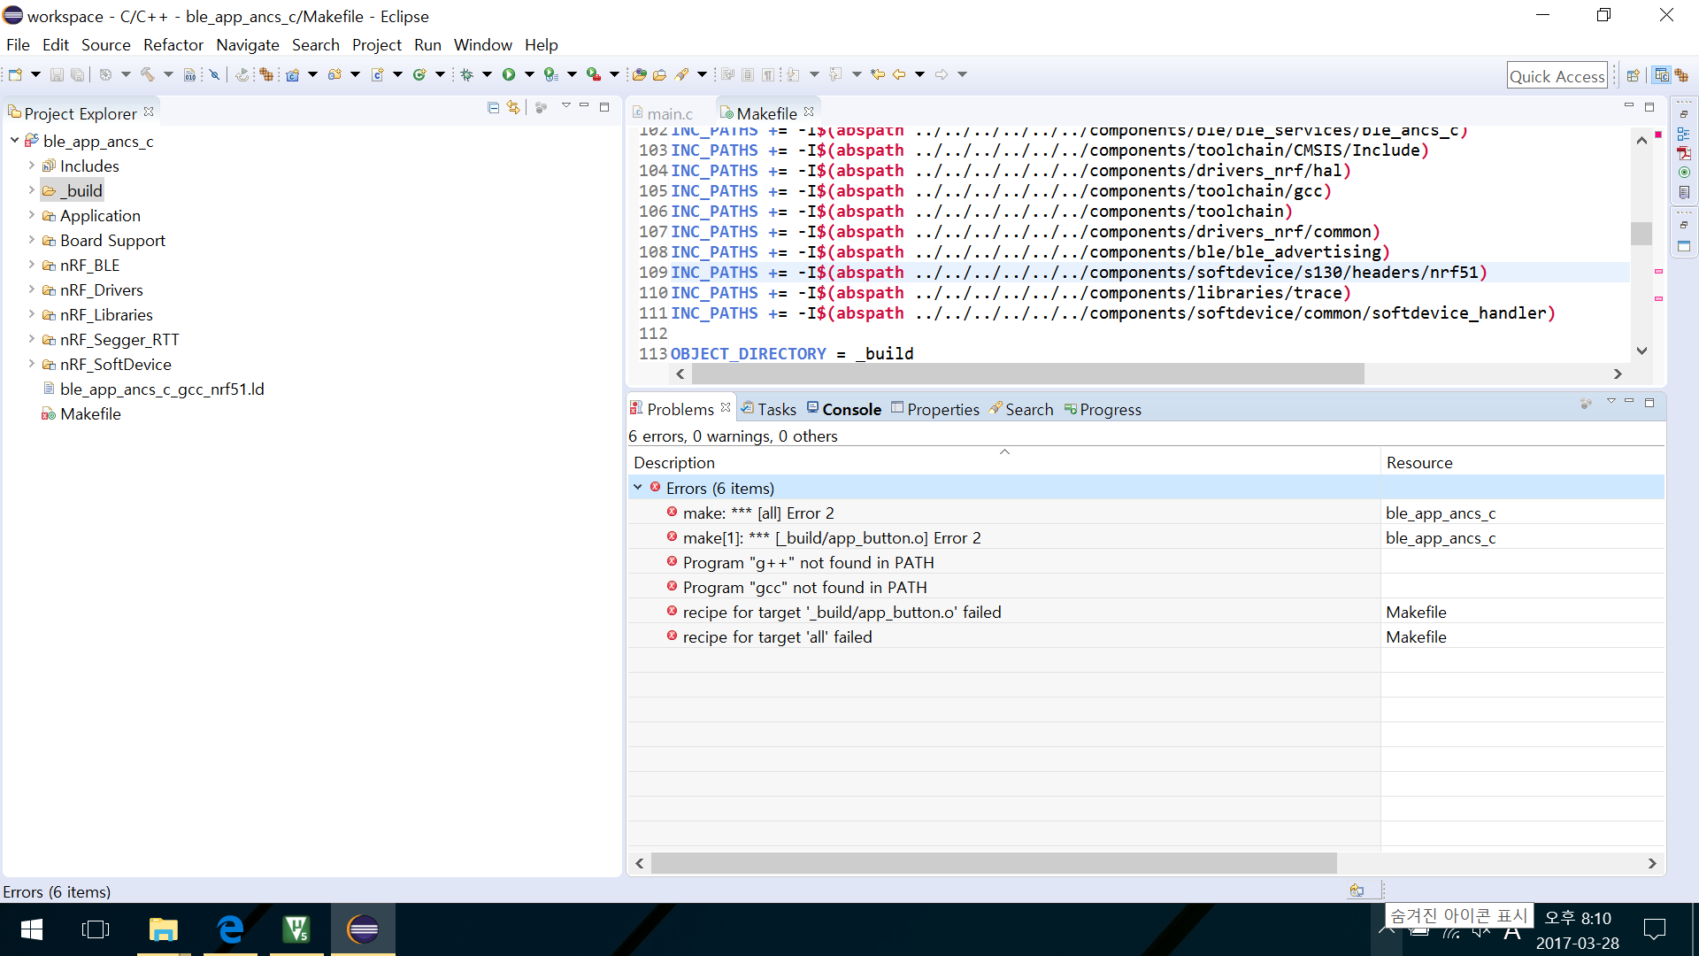Click the editor vertical scrollbar thumb

point(1641,233)
